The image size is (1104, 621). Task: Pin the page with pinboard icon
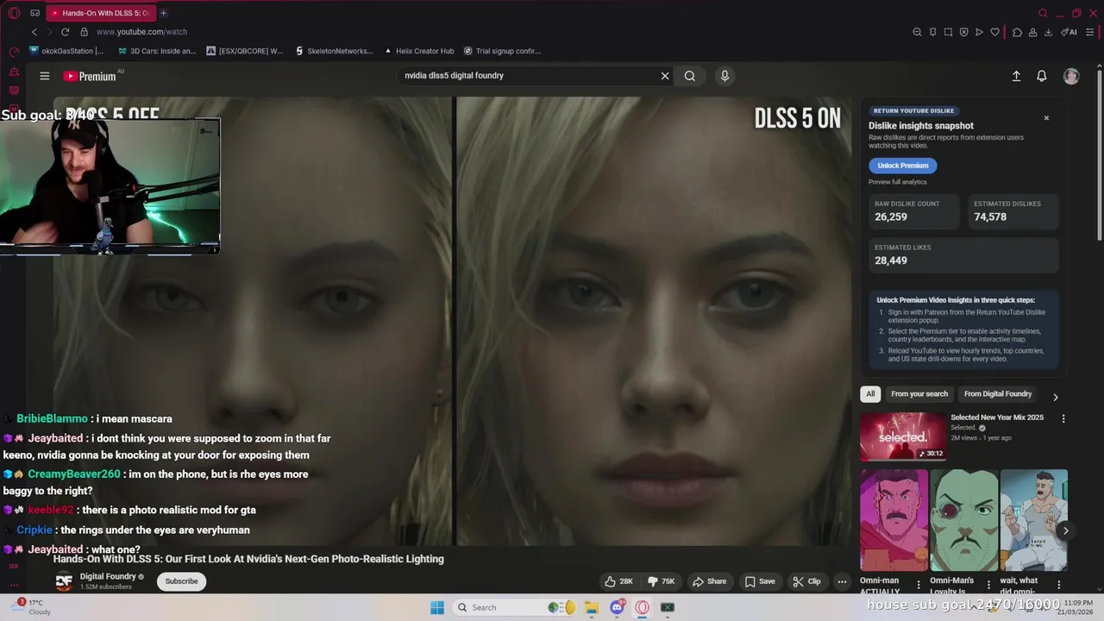point(932,32)
